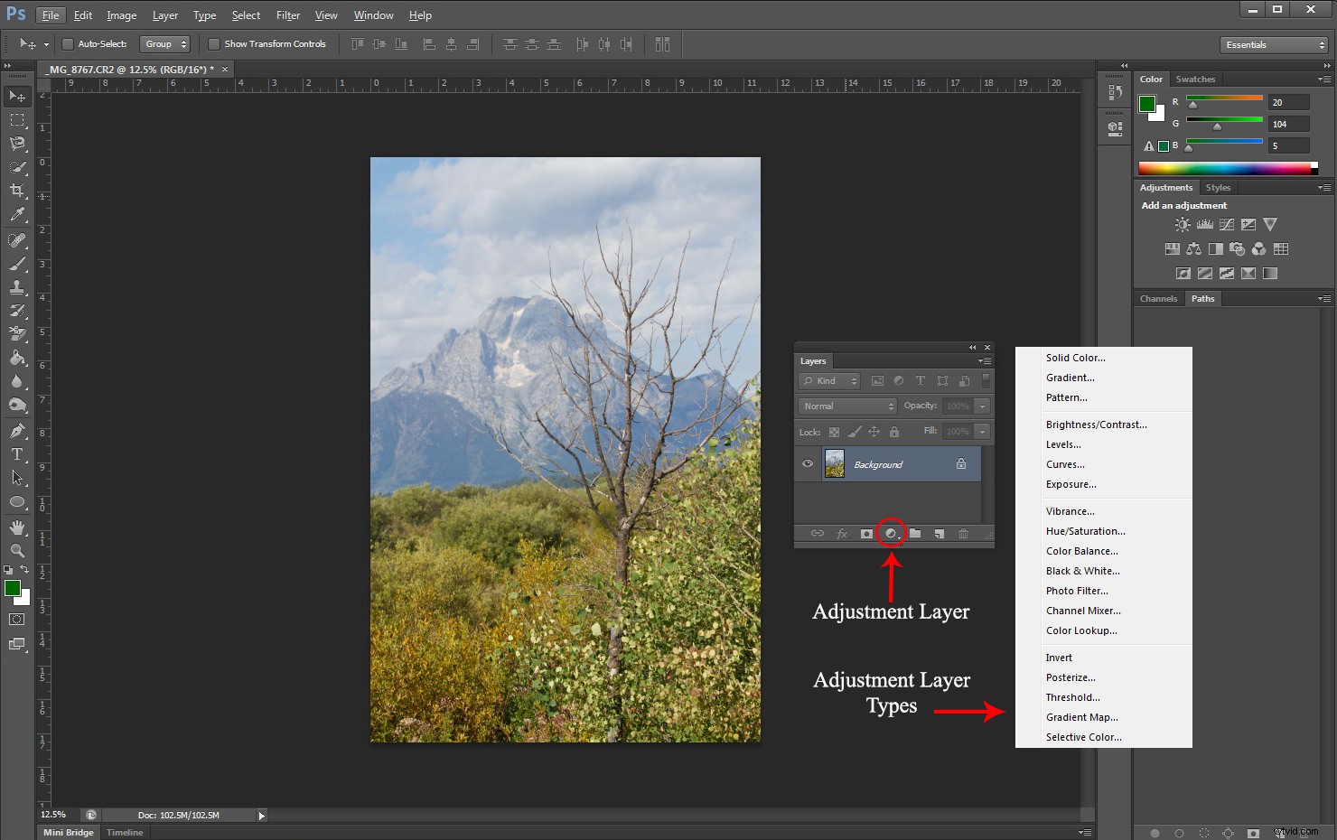Check Show Transform Controls
This screenshot has height=840, width=1337.
pos(214,43)
